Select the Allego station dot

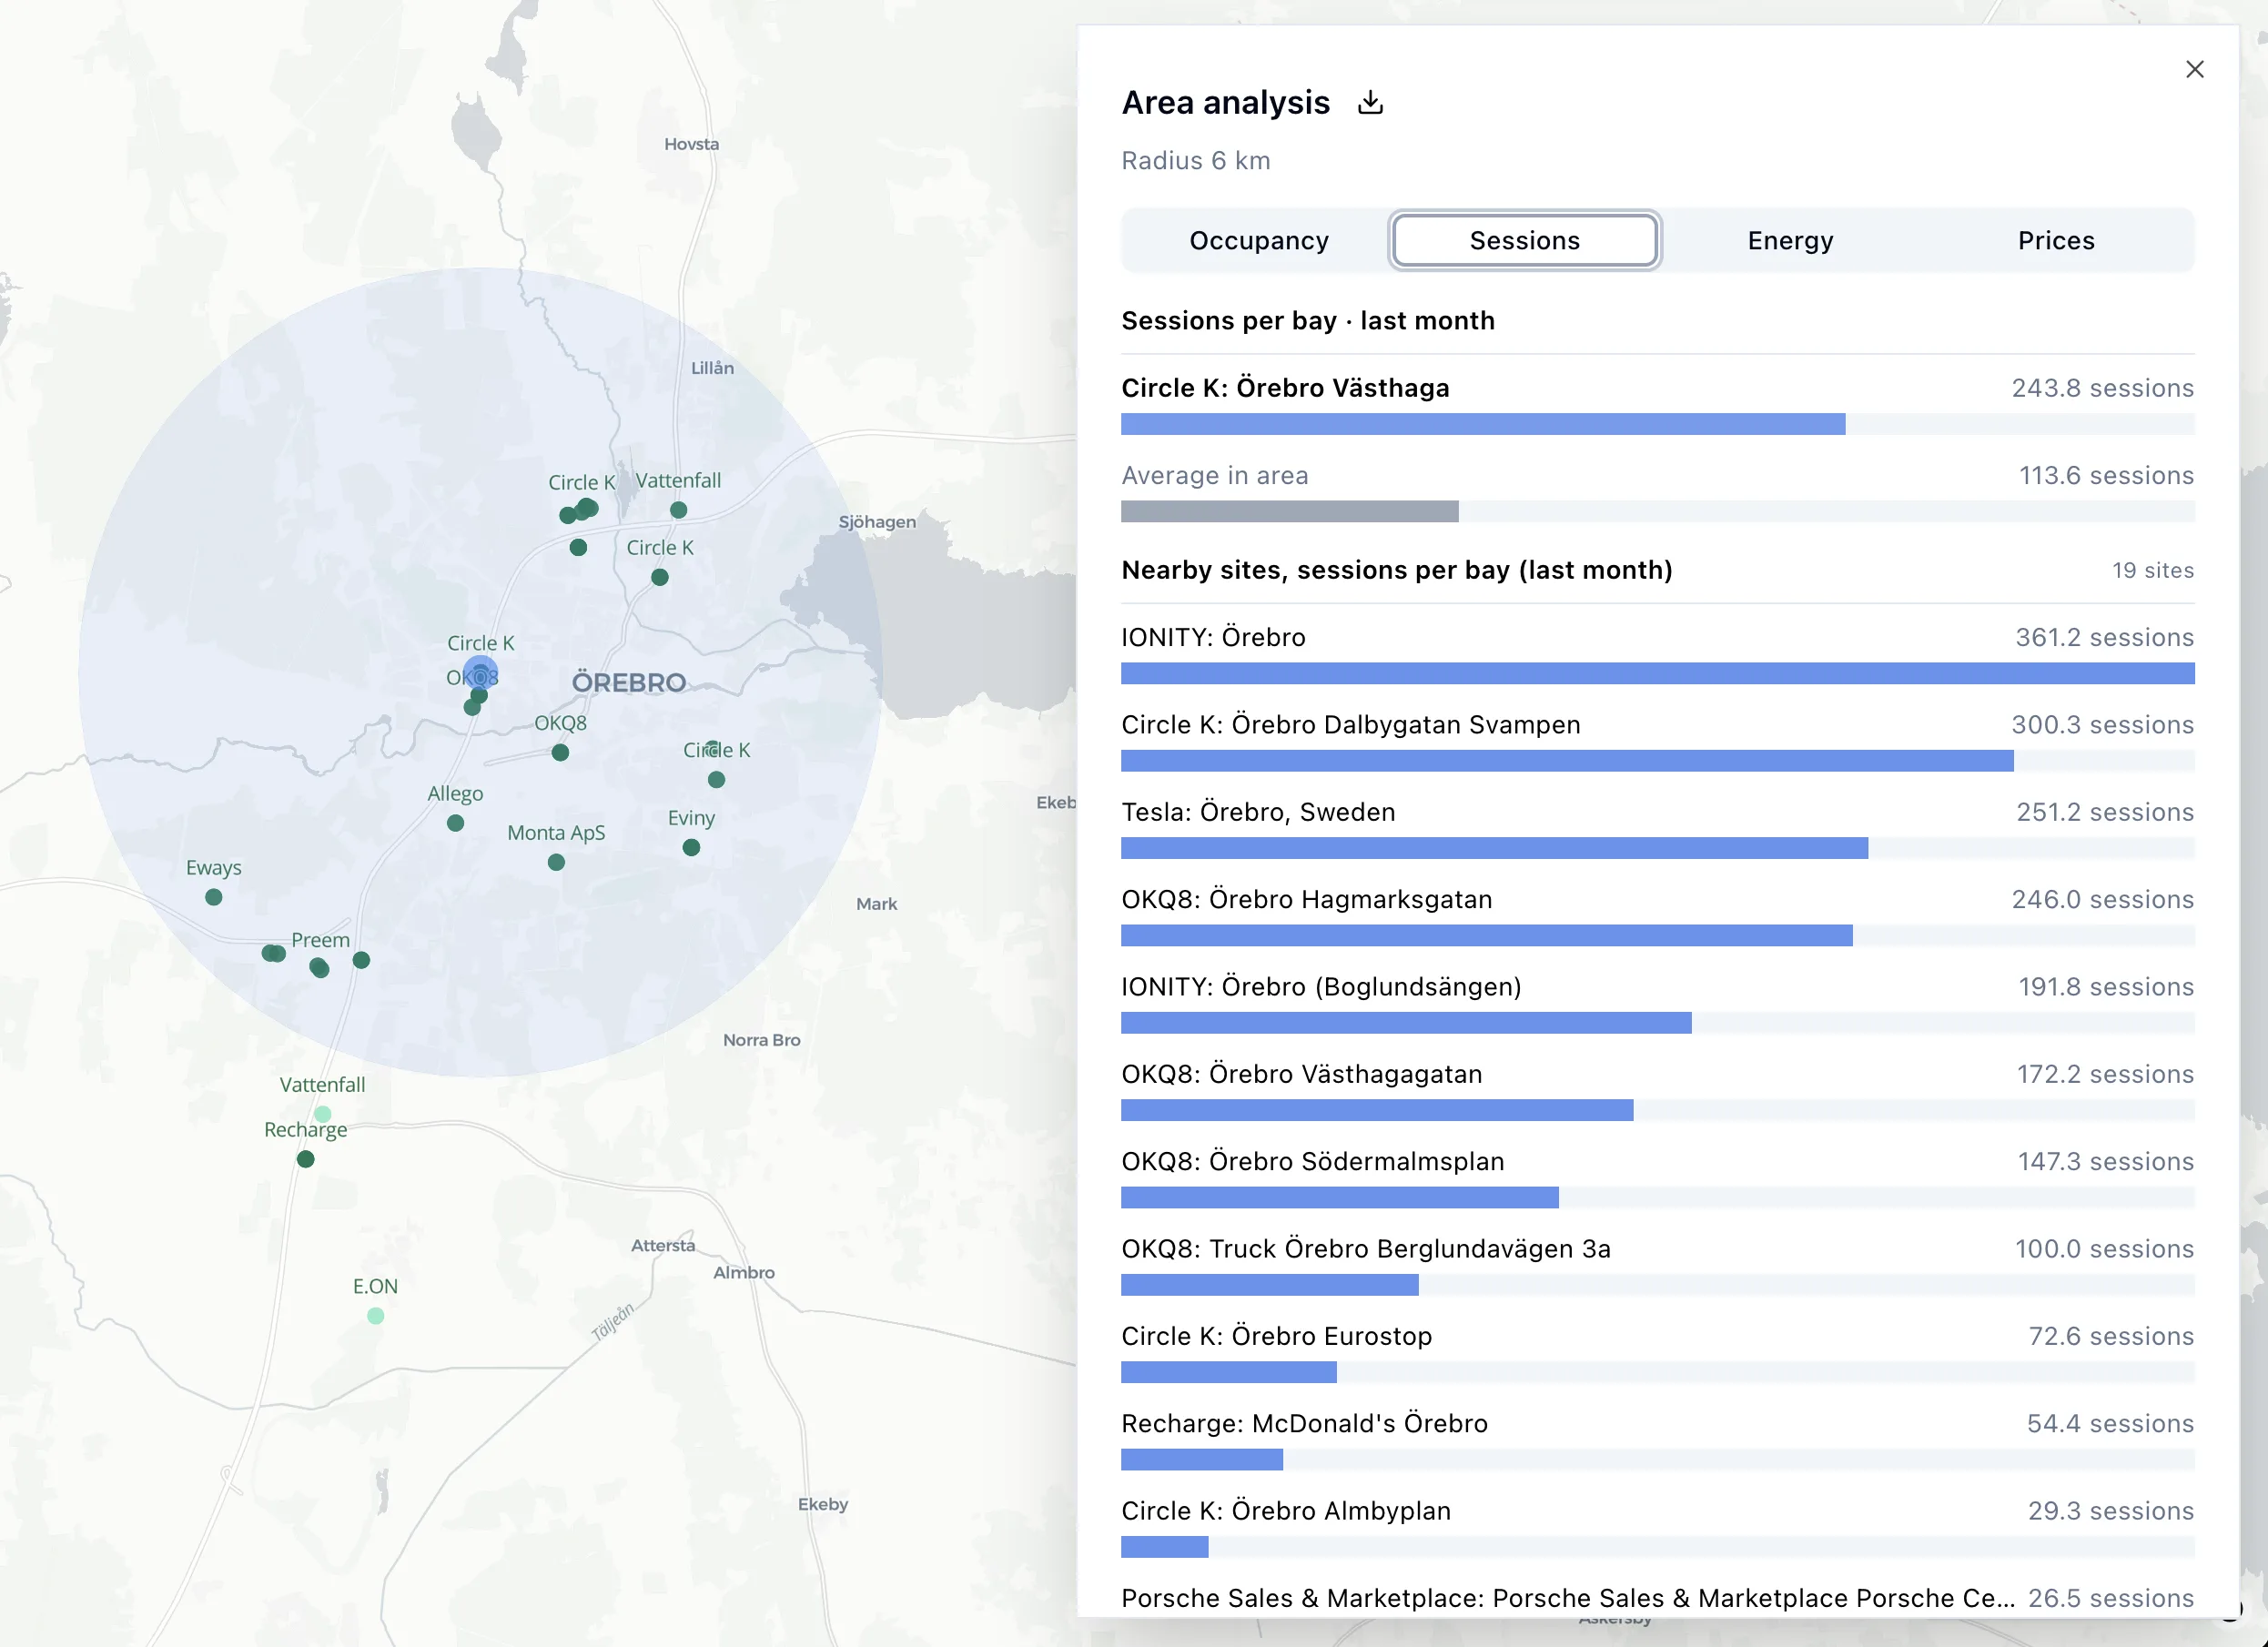click(455, 823)
